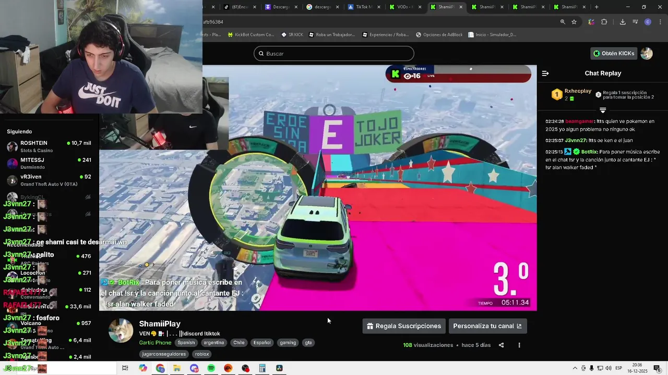Open M1TESSJ channel in sidebar
Image resolution: width=668 pixels, height=375 pixels.
pos(49,164)
